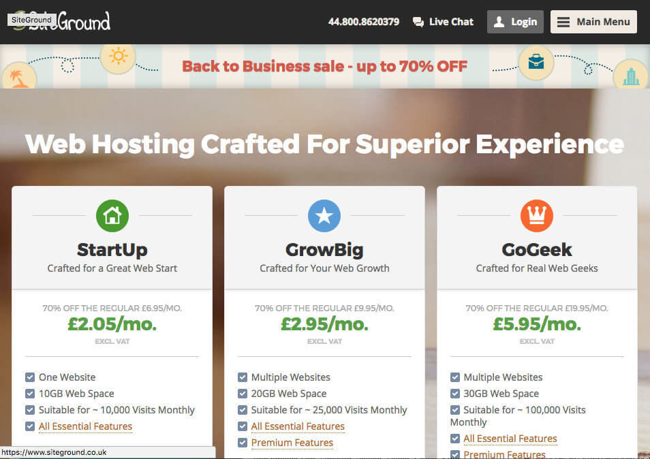The width and height of the screenshot is (650, 459).
Task: Select the green StartUp house icon
Action: tap(112, 216)
